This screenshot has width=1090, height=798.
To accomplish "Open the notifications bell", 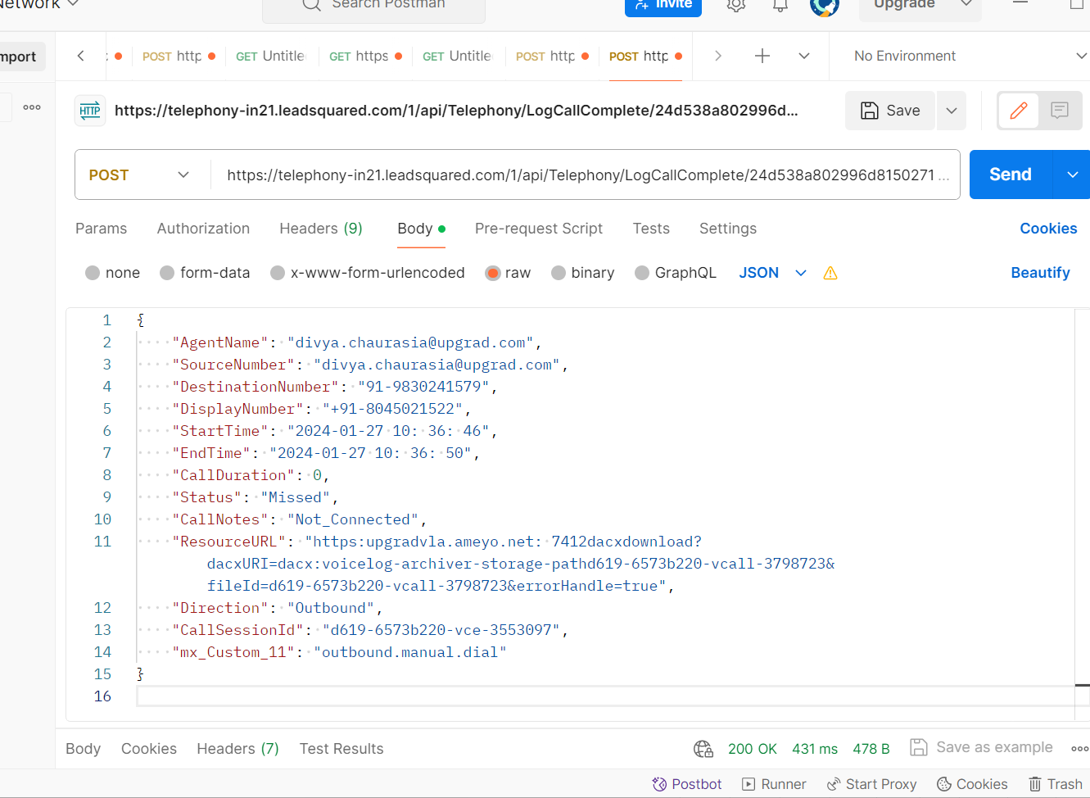I will point(780,5).
